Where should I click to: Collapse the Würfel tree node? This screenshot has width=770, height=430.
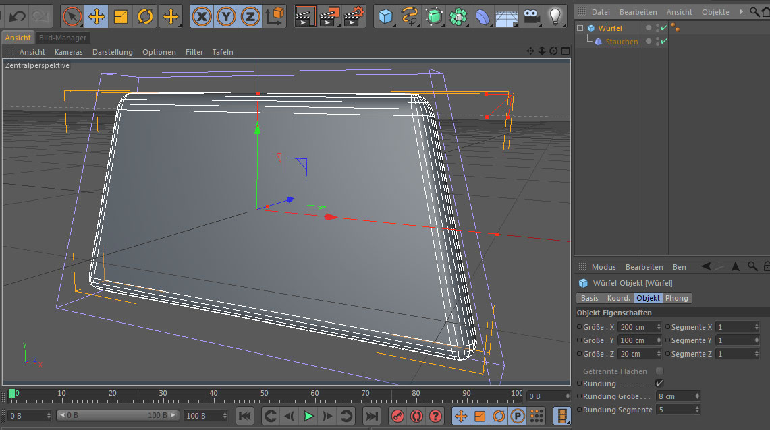coord(579,28)
